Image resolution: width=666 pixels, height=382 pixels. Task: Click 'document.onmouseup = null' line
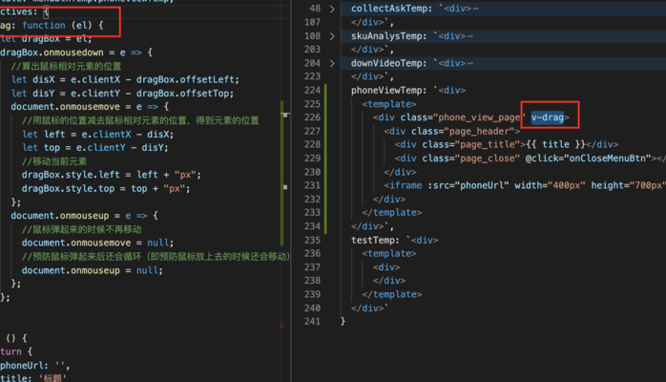click(x=93, y=270)
